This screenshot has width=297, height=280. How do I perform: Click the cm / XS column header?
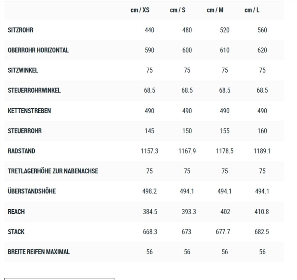click(x=140, y=10)
